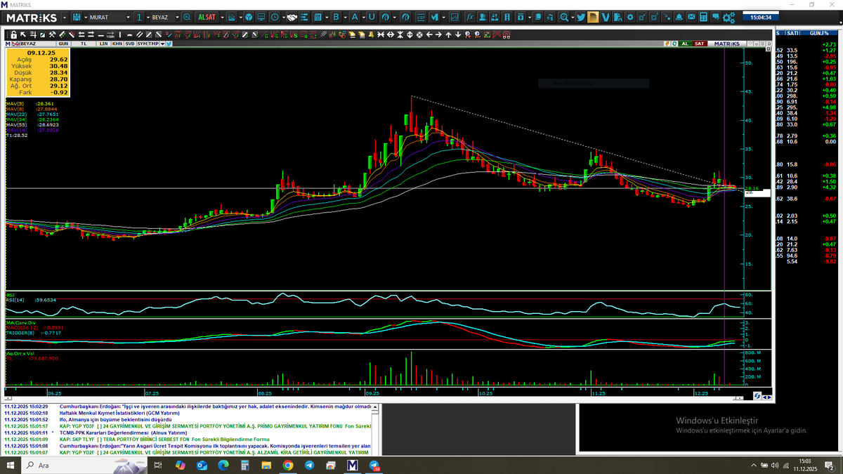Click the A letter toolbar button
843x474 pixels.
(355, 17)
